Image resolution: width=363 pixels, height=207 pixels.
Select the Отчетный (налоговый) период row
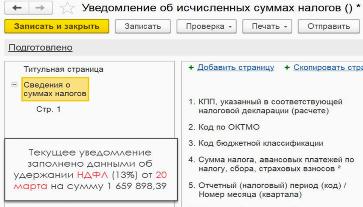271,190
